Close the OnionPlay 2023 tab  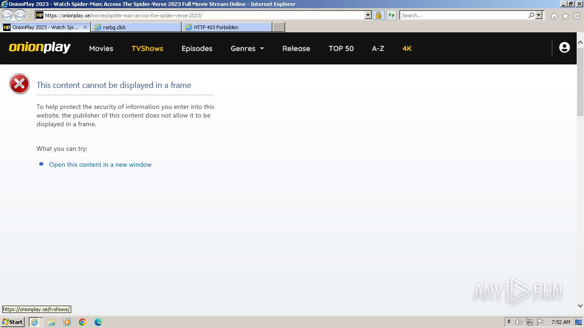[85, 27]
